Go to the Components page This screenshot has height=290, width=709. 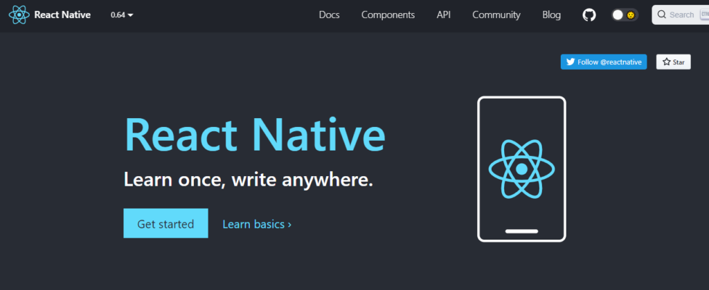pos(388,15)
